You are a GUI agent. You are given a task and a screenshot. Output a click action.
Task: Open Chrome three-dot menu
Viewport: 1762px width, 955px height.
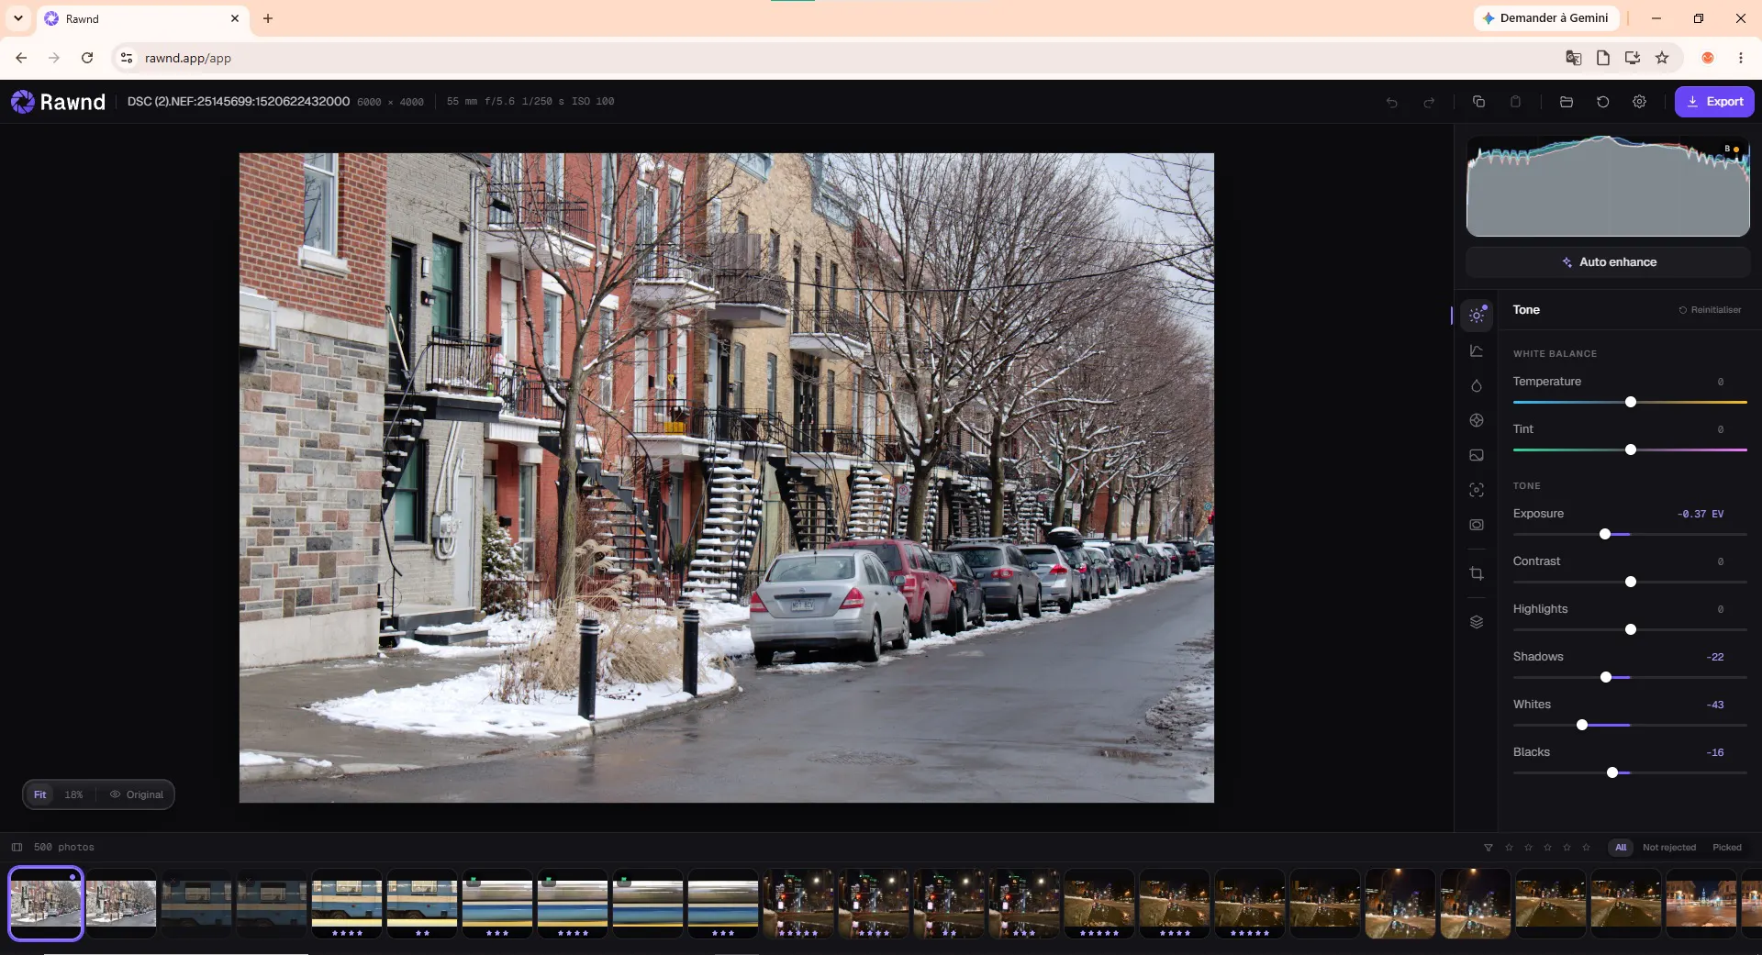1741,58
